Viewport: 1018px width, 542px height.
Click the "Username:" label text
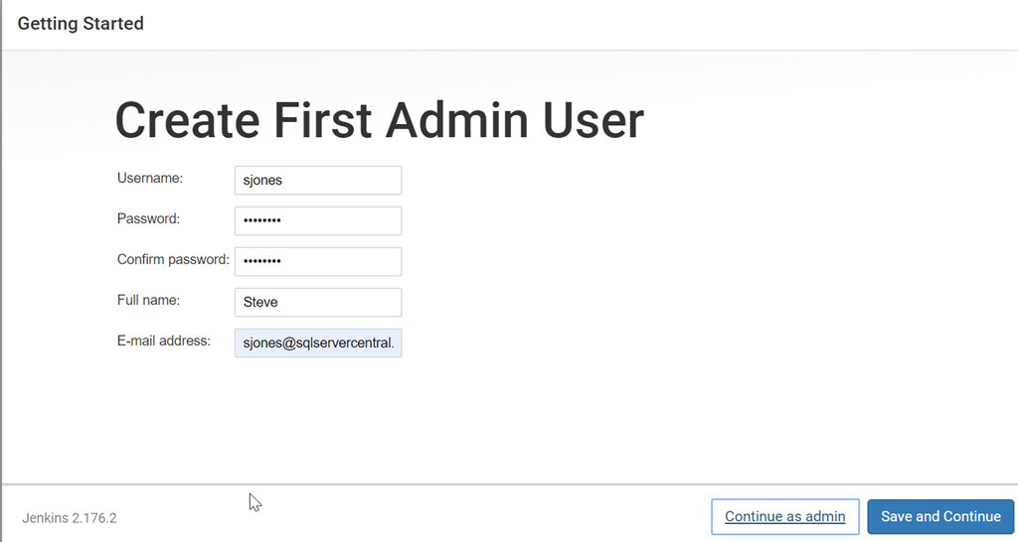point(150,178)
